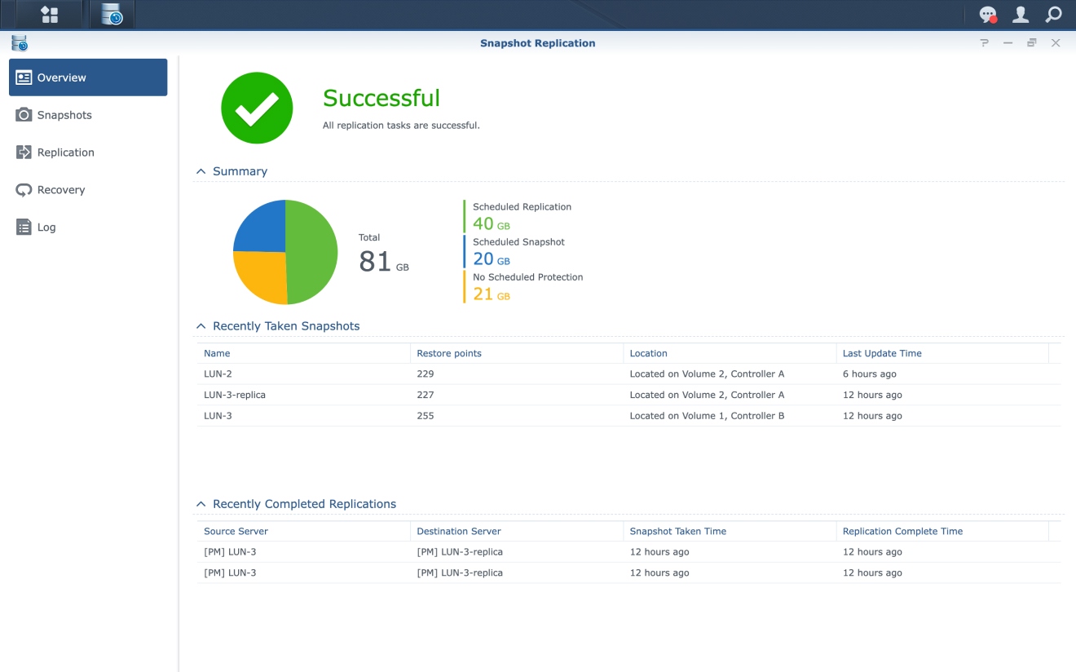Screen dimensions: 1076x672
Task: Click the help question mark icon
Action: pos(984,42)
